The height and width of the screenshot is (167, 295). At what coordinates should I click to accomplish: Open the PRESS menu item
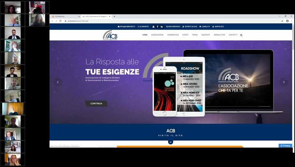click(195, 35)
